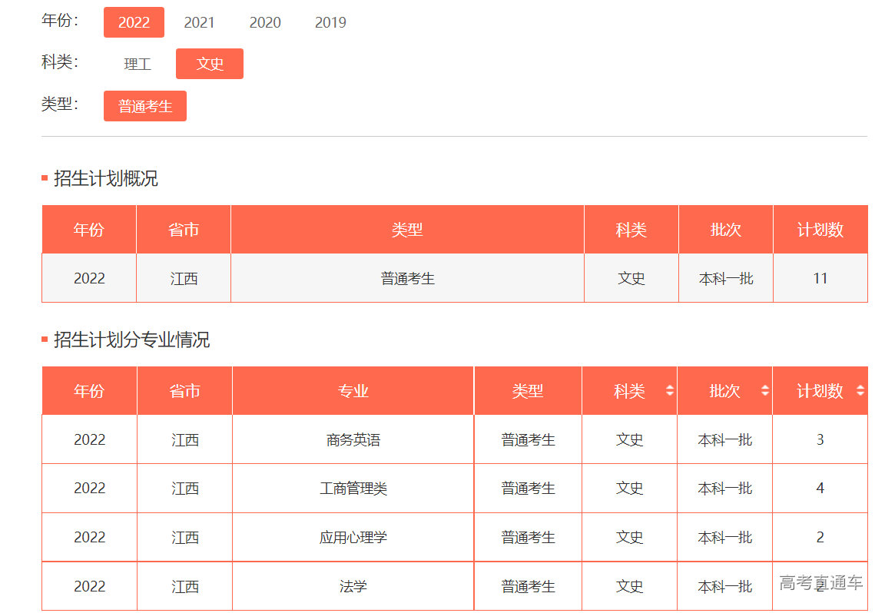Select 理工 subject category
The image size is (885, 613).
[x=138, y=64]
